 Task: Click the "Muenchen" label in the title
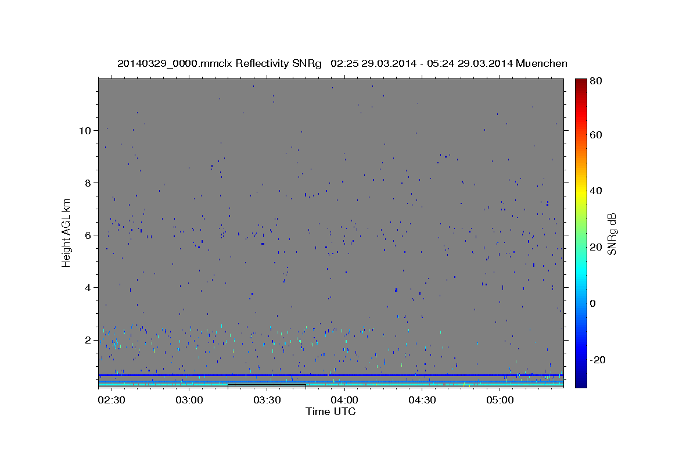click(x=541, y=63)
